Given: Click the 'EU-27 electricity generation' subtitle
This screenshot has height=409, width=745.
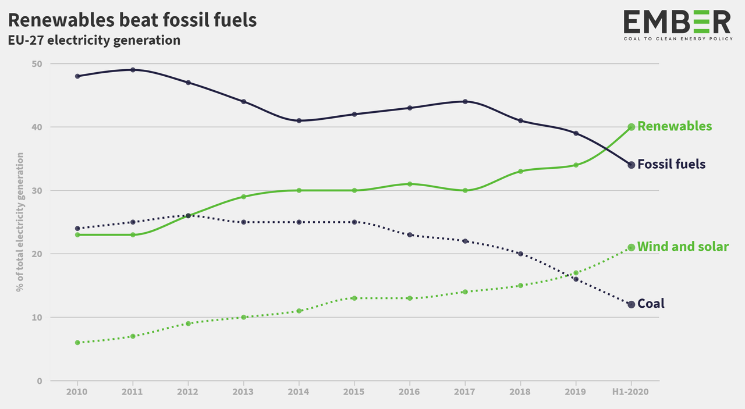Looking at the screenshot, I should (94, 41).
